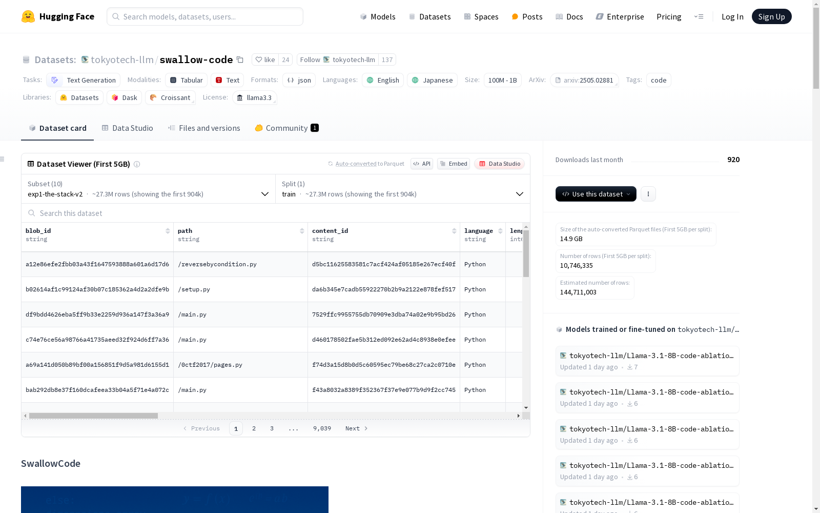Open the 137 followers count
The image size is (820, 513).
(387, 60)
